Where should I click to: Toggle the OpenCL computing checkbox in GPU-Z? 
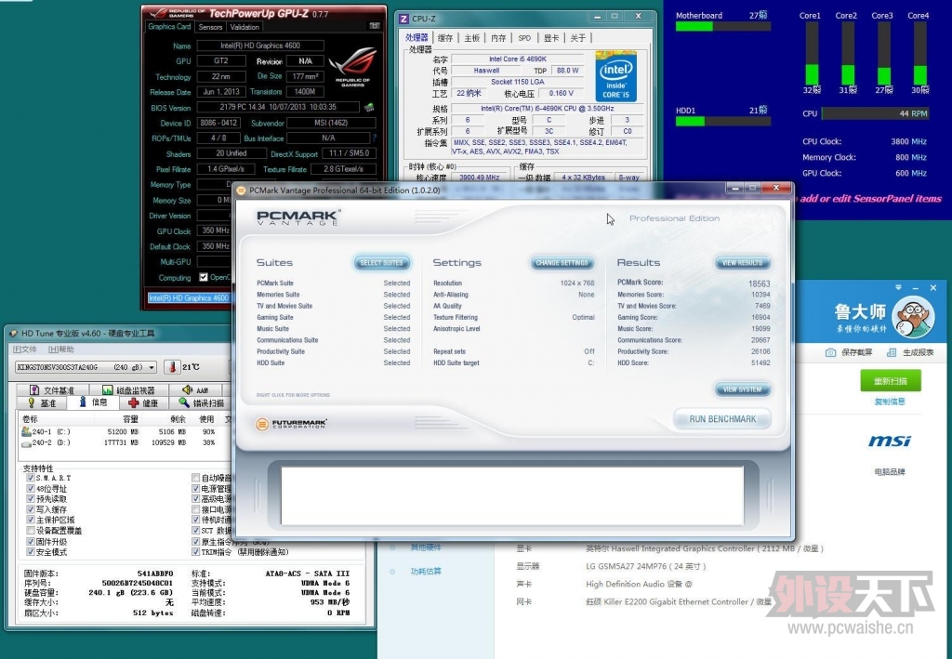click(x=204, y=277)
